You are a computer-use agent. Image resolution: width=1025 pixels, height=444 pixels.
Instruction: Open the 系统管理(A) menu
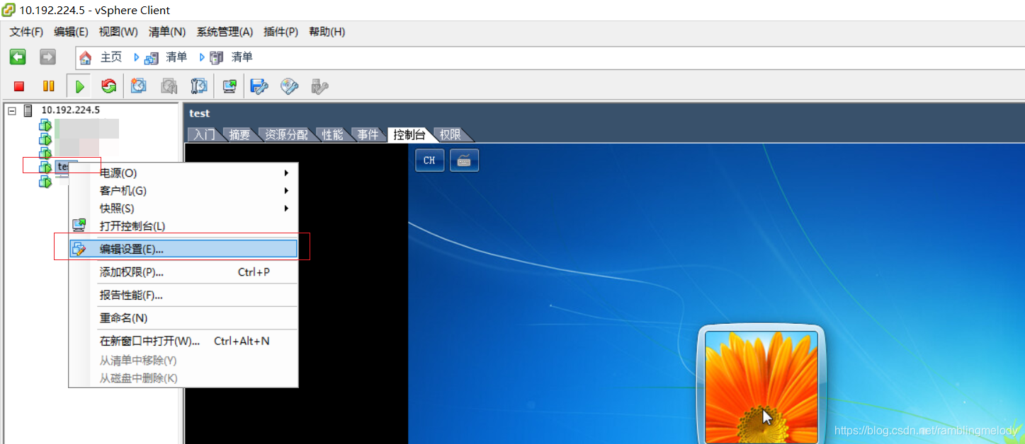point(225,32)
